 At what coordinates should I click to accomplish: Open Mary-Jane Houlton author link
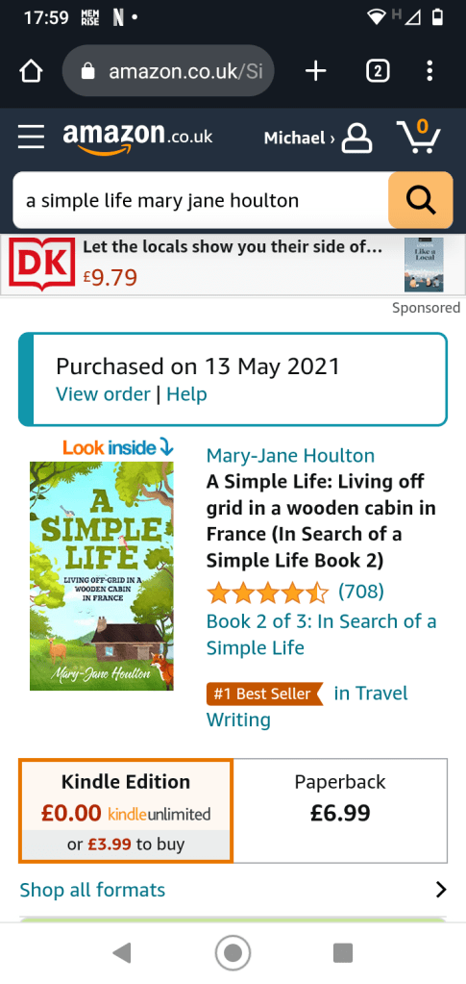tap(290, 456)
